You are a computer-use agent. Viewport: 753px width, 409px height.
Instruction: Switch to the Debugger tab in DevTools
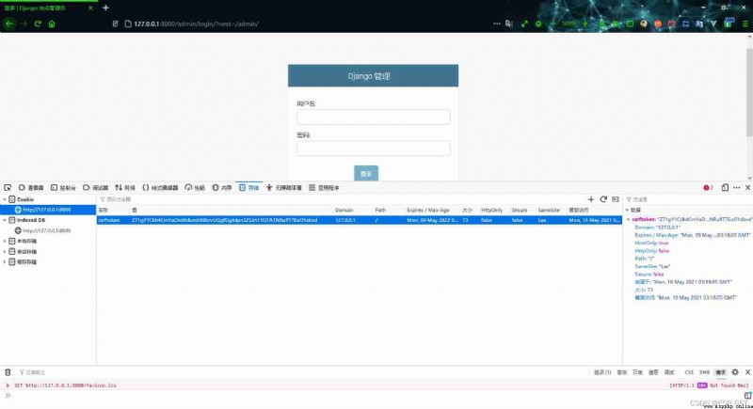pyautogui.click(x=96, y=187)
